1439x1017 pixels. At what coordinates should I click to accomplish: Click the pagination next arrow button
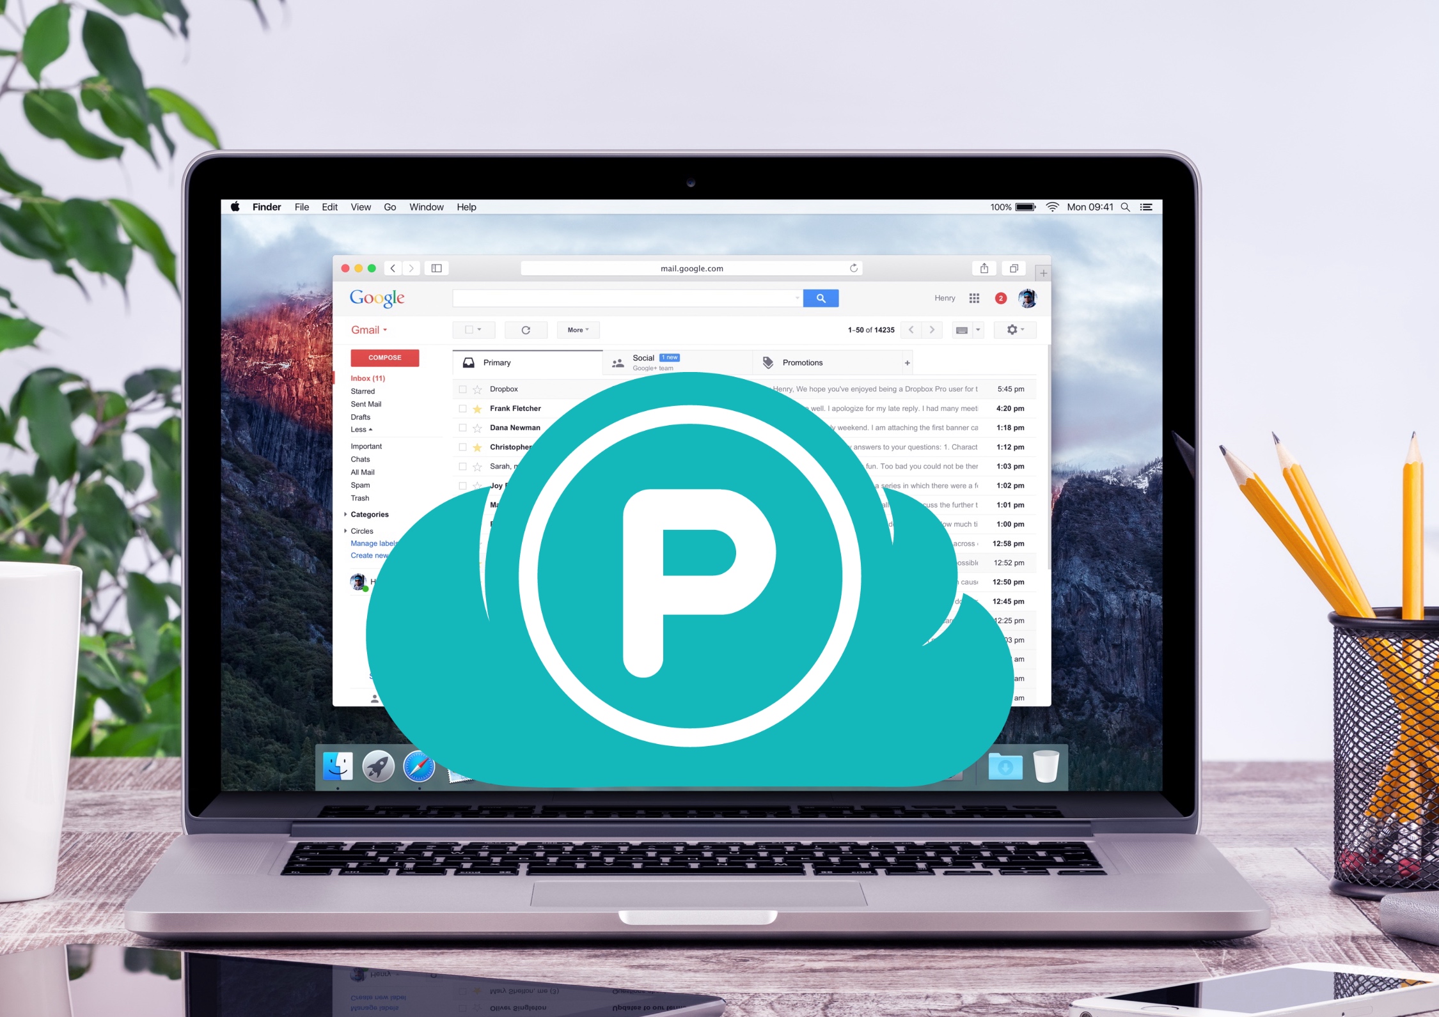click(x=934, y=330)
